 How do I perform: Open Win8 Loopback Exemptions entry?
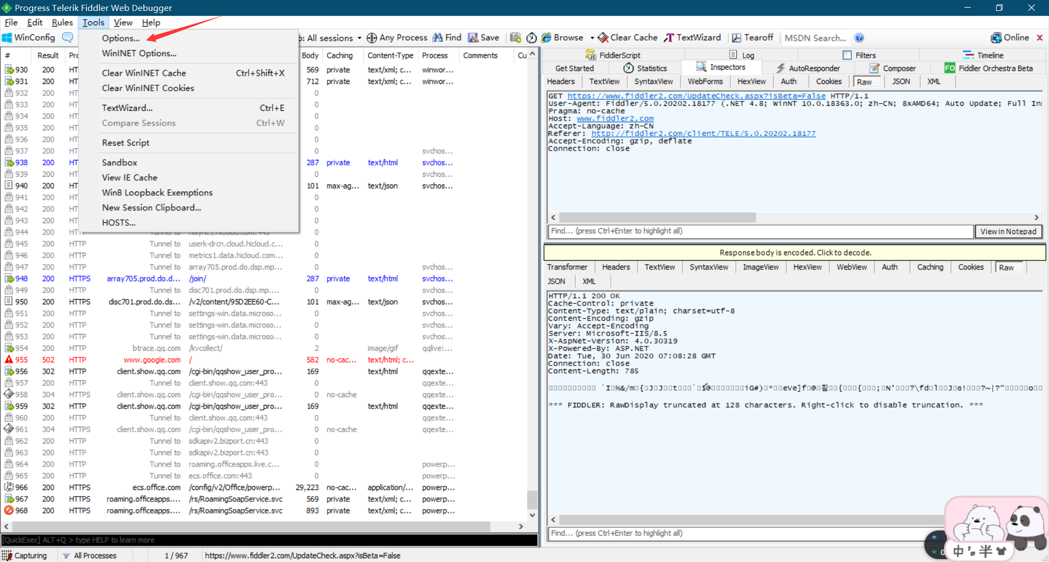(157, 193)
